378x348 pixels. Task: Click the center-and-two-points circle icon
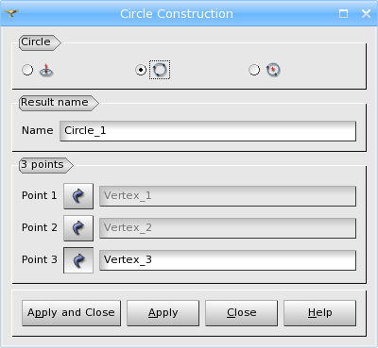tap(273, 70)
